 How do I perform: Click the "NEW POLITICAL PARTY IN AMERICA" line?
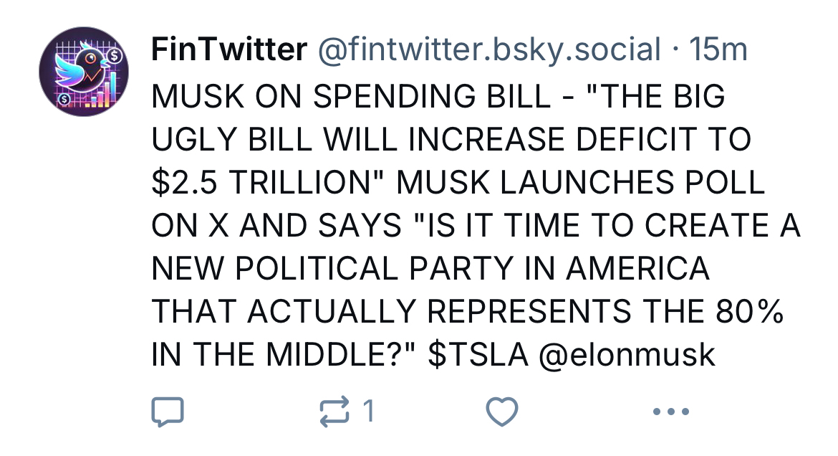[x=430, y=269]
